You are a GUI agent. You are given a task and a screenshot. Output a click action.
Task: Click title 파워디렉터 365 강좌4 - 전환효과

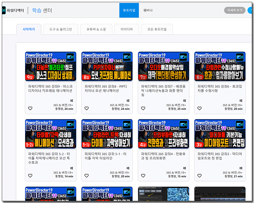pos(163,156)
